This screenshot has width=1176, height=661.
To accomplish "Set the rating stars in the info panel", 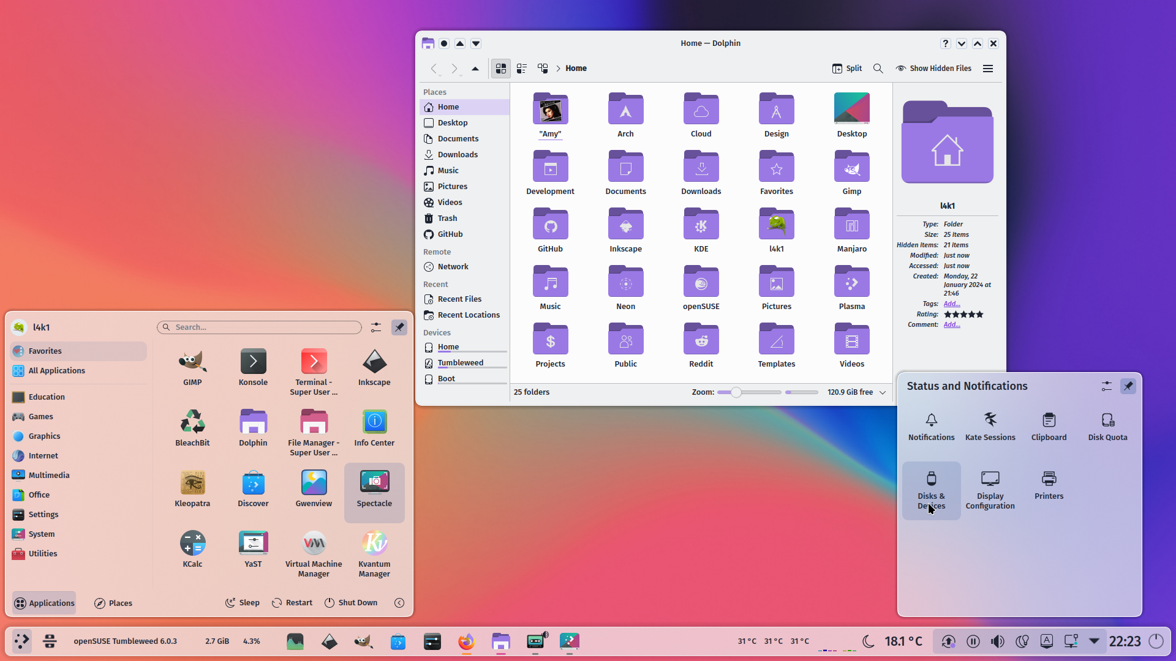I will pyautogui.click(x=963, y=315).
